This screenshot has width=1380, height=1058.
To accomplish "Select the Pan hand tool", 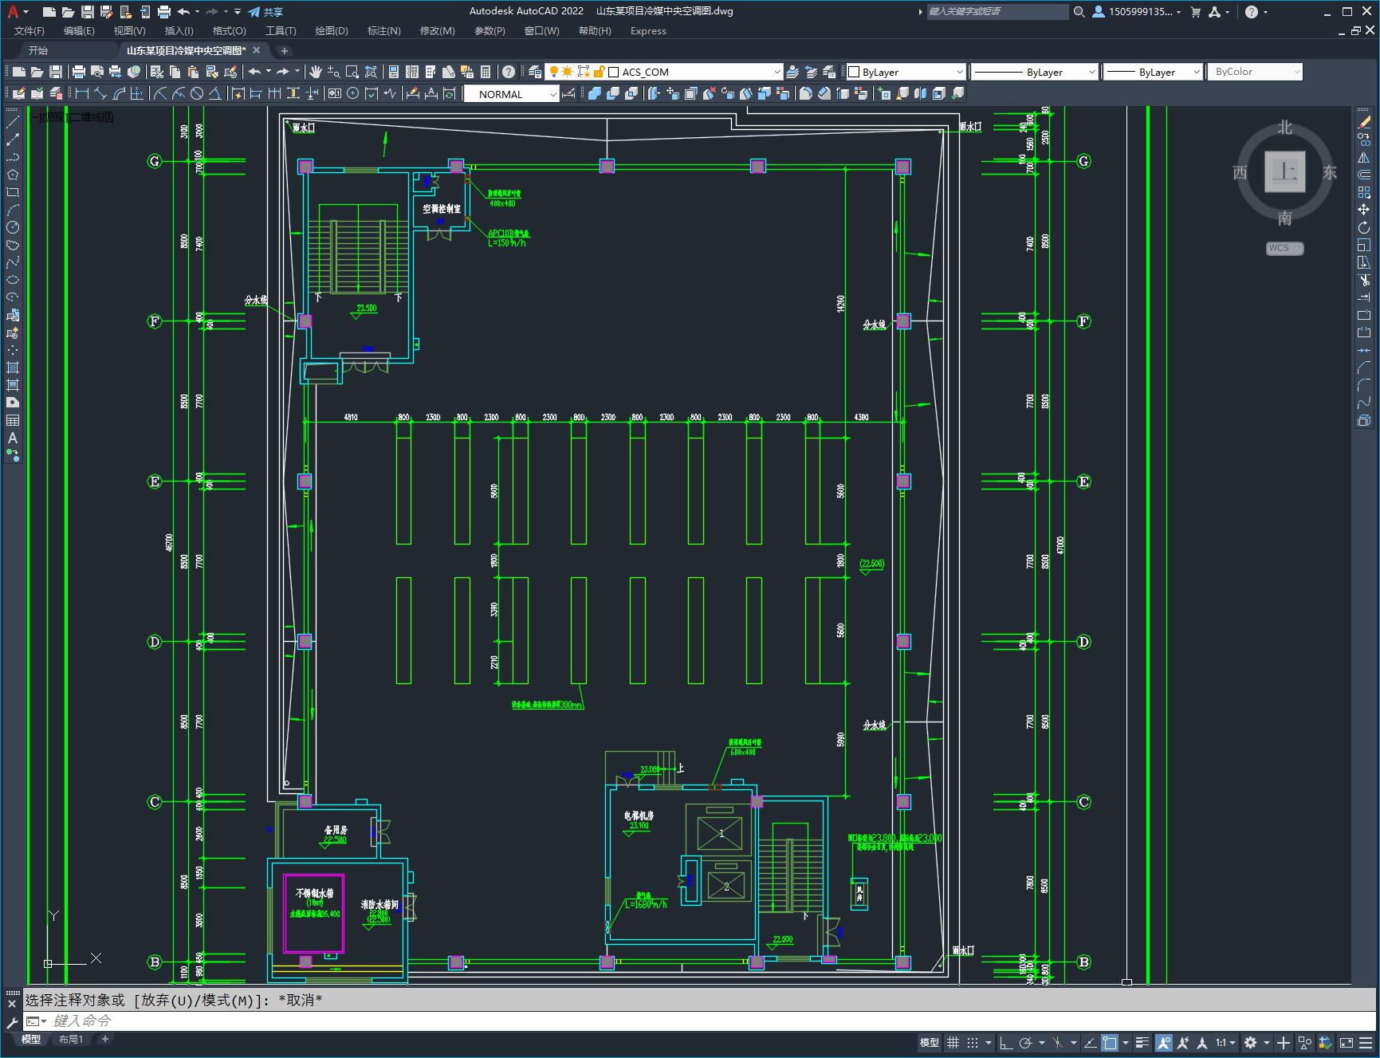I will pos(316,72).
